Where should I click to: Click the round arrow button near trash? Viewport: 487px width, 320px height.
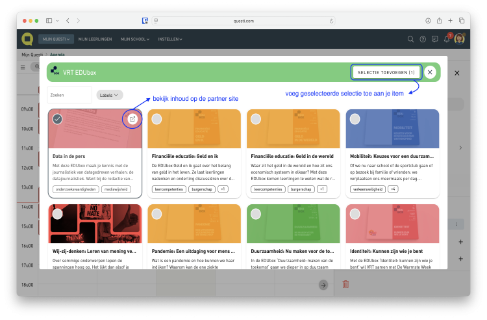[323, 285]
